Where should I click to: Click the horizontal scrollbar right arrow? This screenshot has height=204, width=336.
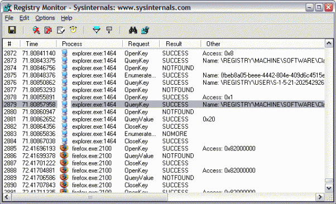320,197
